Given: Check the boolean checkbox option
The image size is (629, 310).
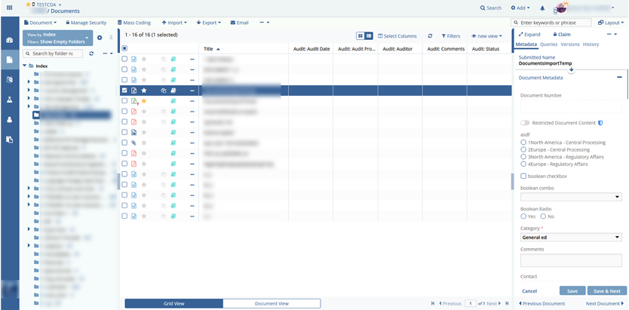Looking at the screenshot, I should coord(523,176).
